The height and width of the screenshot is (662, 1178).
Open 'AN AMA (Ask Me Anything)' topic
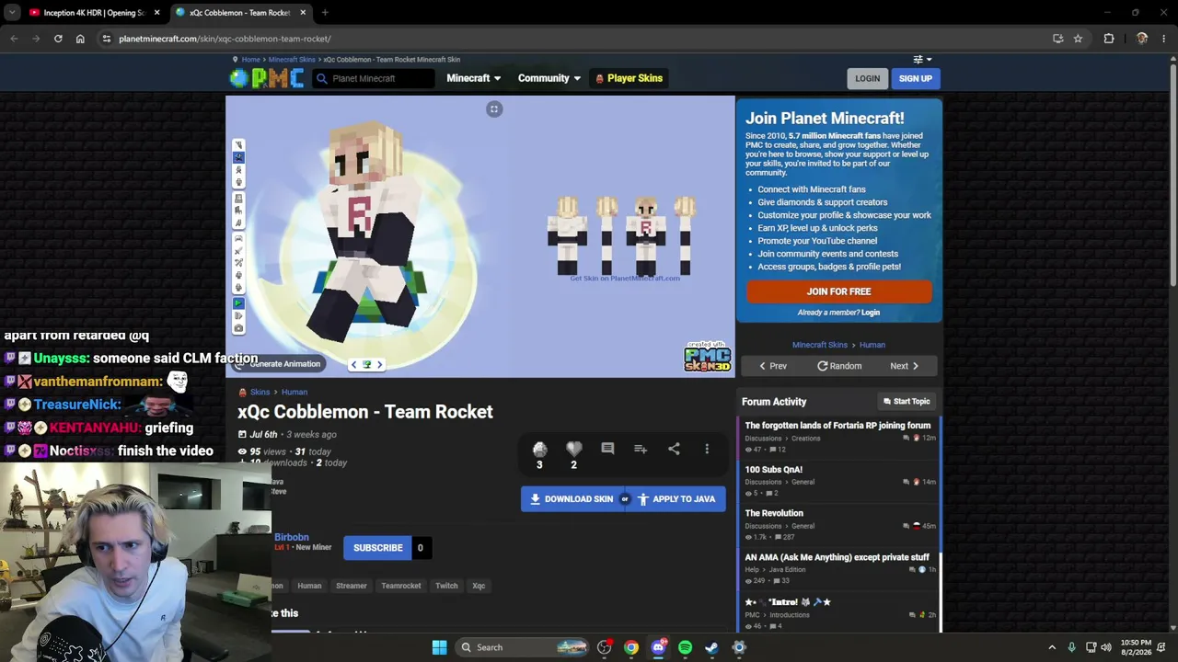[x=837, y=557]
